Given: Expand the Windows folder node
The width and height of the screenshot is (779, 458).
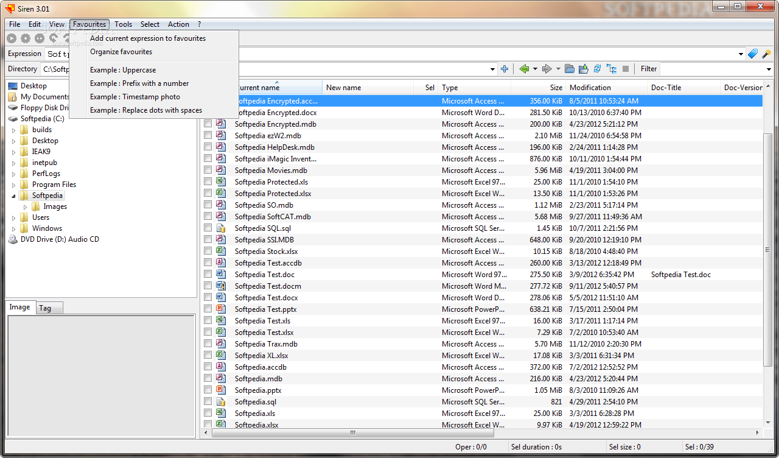Looking at the screenshot, I should pyautogui.click(x=14, y=228).
